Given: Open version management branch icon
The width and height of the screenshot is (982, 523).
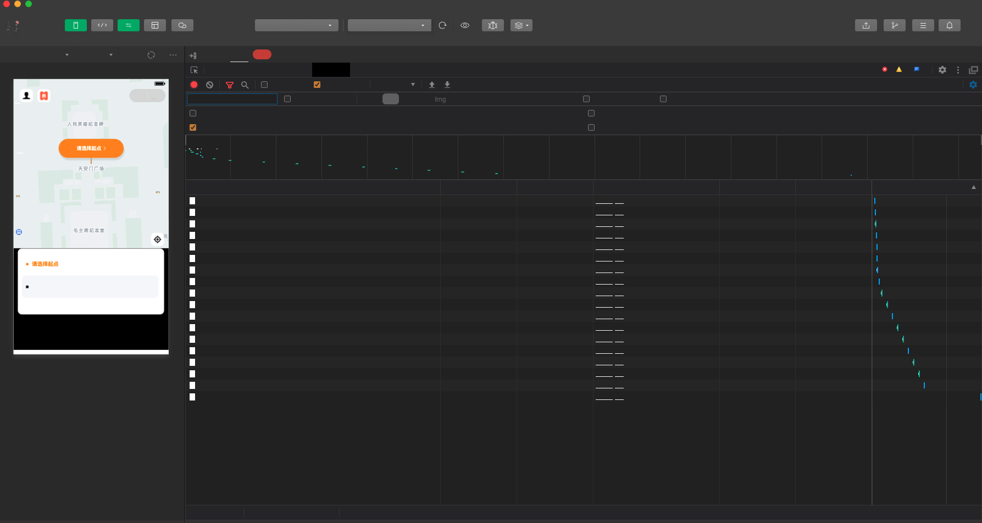Looking at the screenshot, I should coord(895,25).
